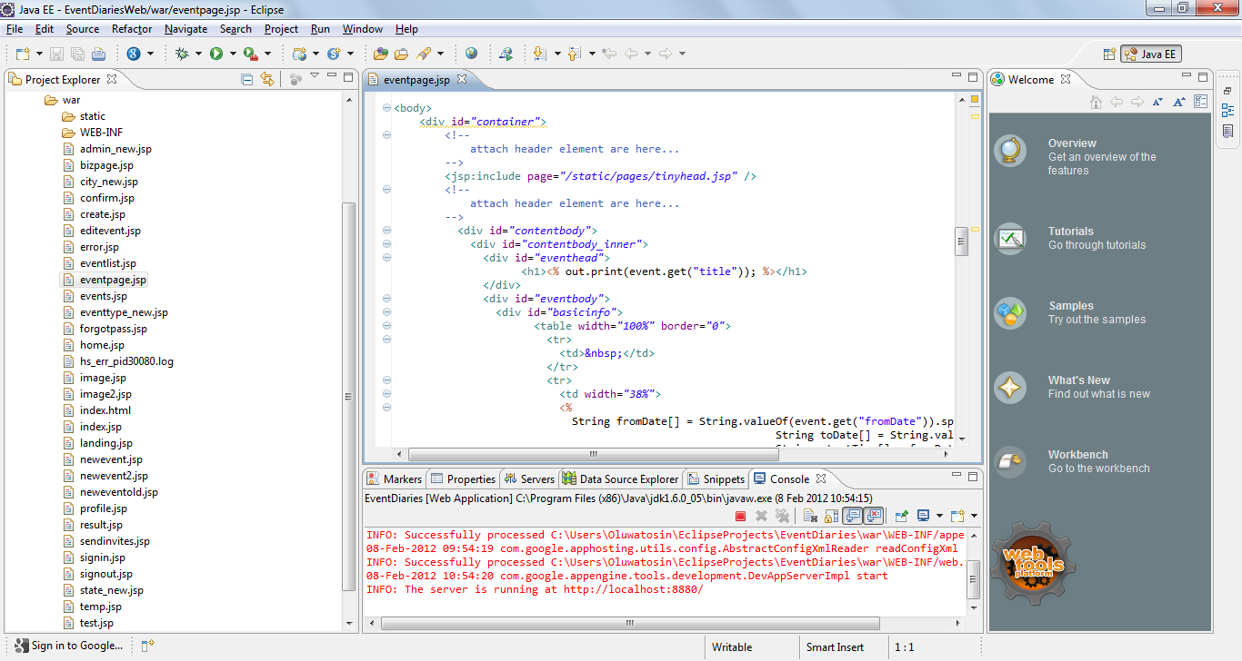Select eventpage.jsp in Project Explorer
Image resolution: width=1242 pixels, height=661 pixels.
113,280
